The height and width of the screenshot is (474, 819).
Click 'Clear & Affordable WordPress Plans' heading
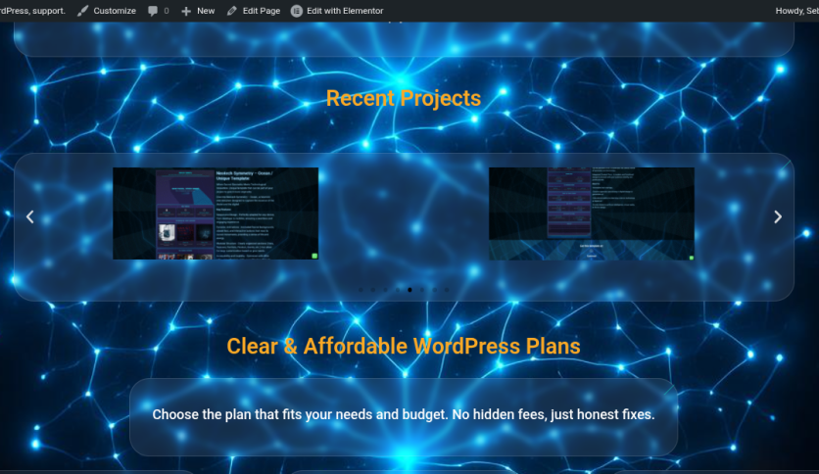coord(404,346)
